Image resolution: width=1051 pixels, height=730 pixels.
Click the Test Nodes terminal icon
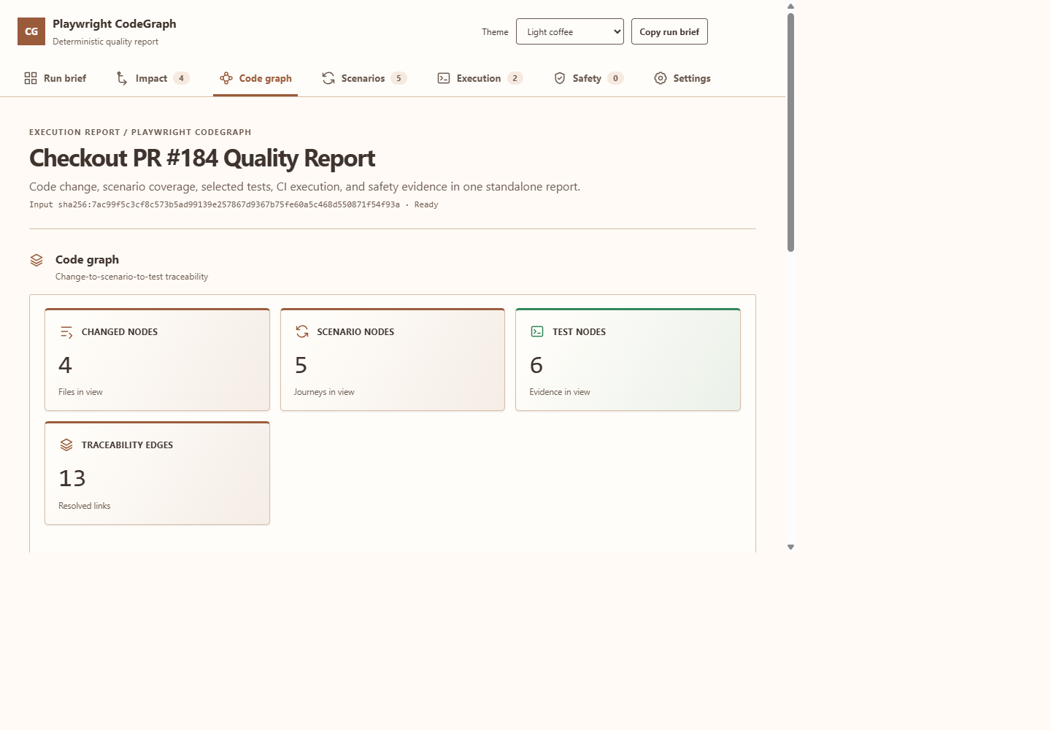pos(537,331)
